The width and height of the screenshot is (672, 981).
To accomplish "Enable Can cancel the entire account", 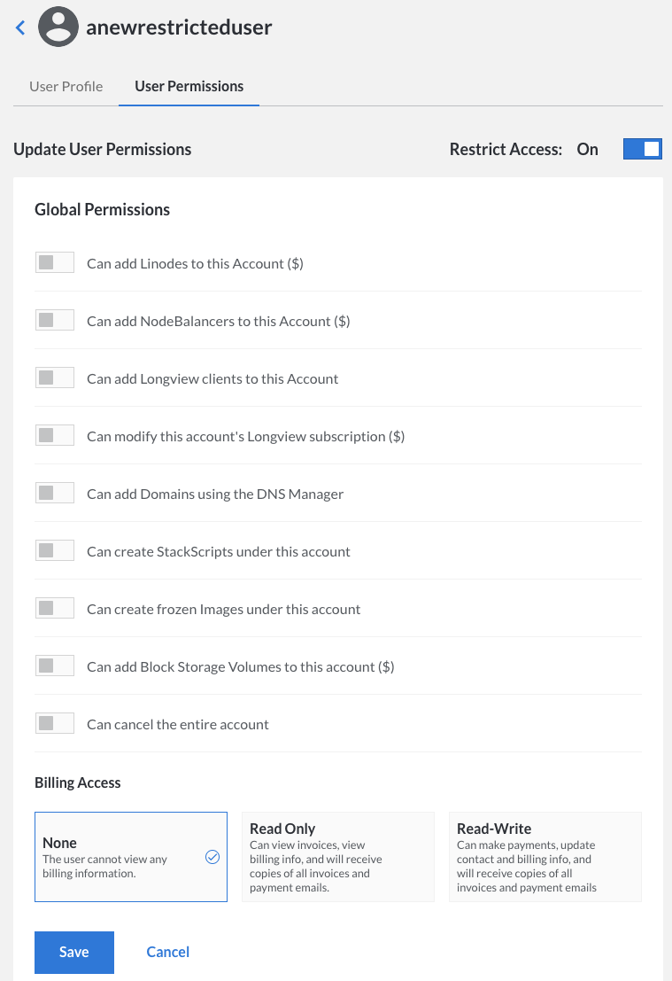I will click(54, 724).
